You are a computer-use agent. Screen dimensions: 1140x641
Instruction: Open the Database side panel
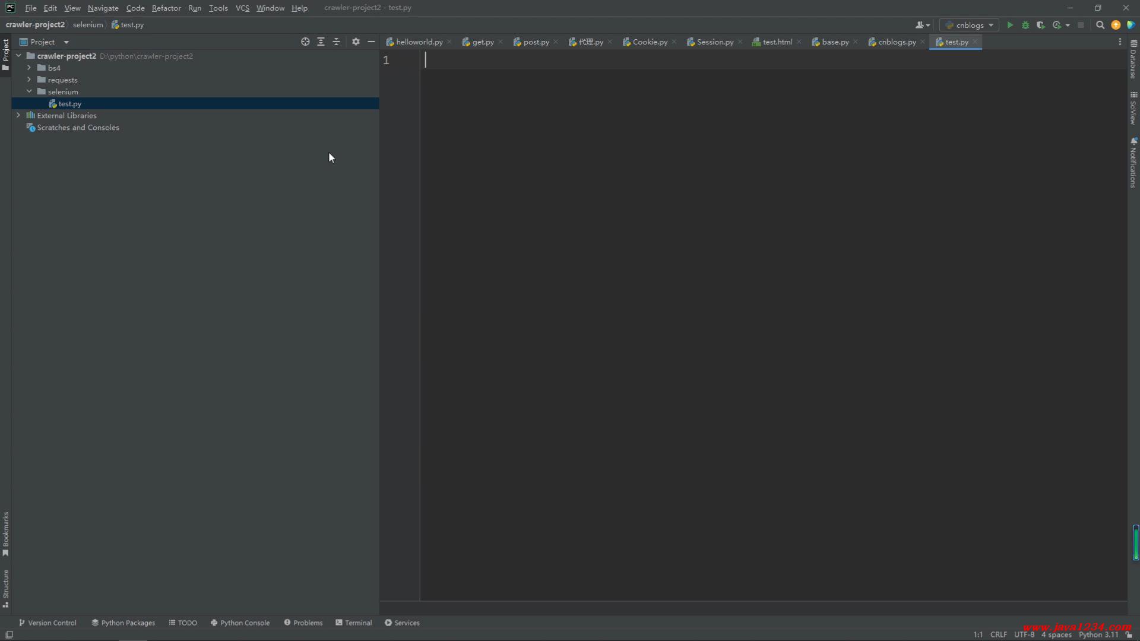[1133, 59]
